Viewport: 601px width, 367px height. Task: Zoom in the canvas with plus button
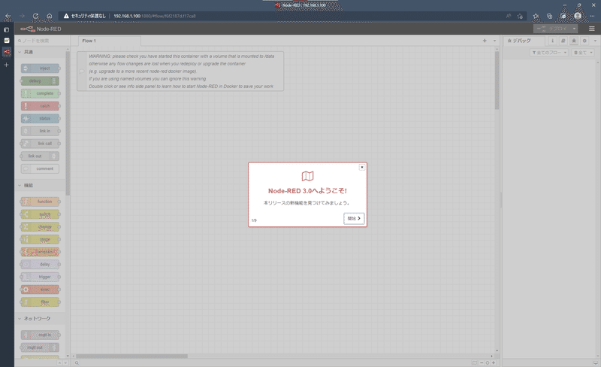click(494, 362)
